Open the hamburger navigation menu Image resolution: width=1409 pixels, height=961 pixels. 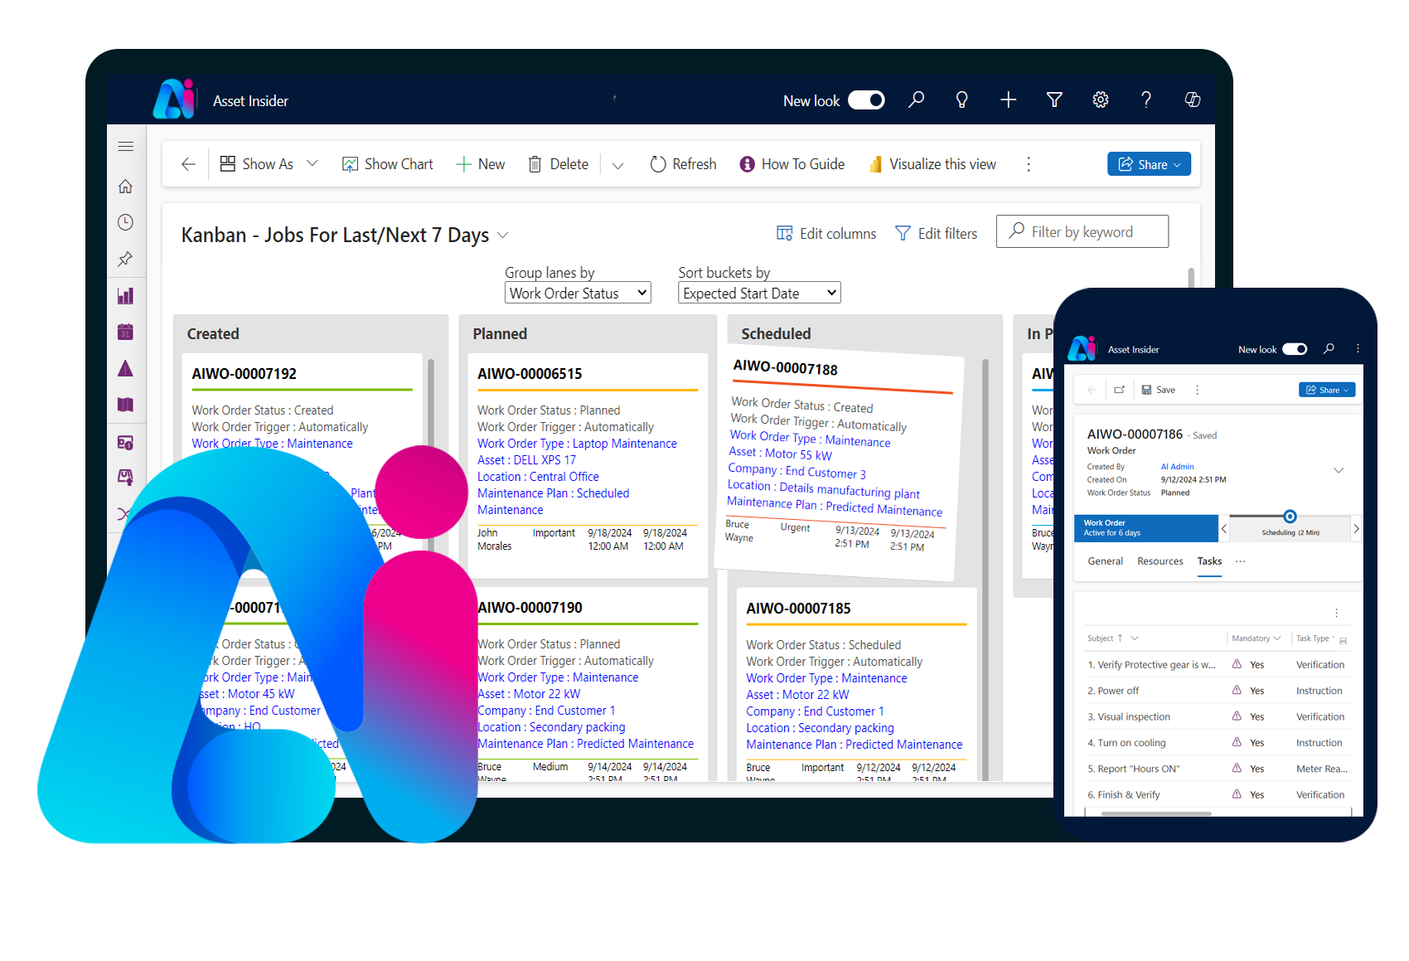126,147
